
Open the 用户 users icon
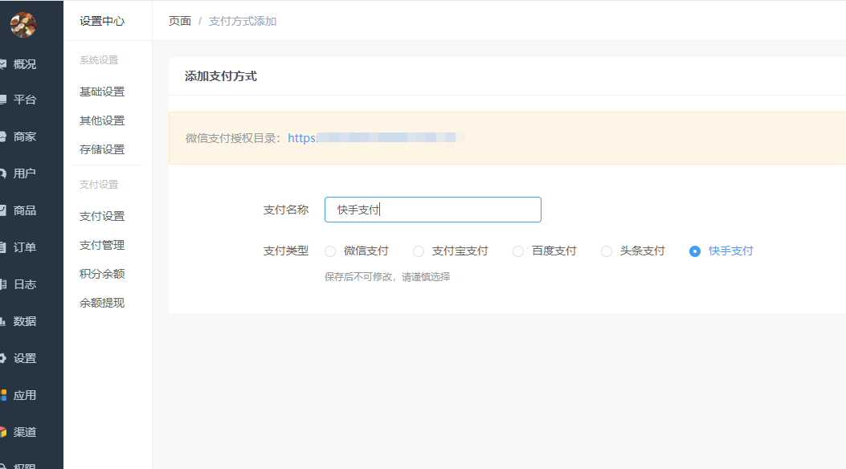click(3, 173)
